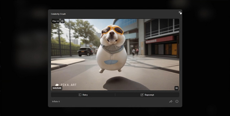230x116 pixels.
Task: Click the black car in the video
Action: (x=85, y=51)
